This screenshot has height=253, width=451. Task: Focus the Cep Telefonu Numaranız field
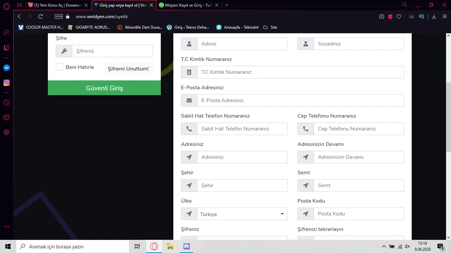click(x=359, y=129)
